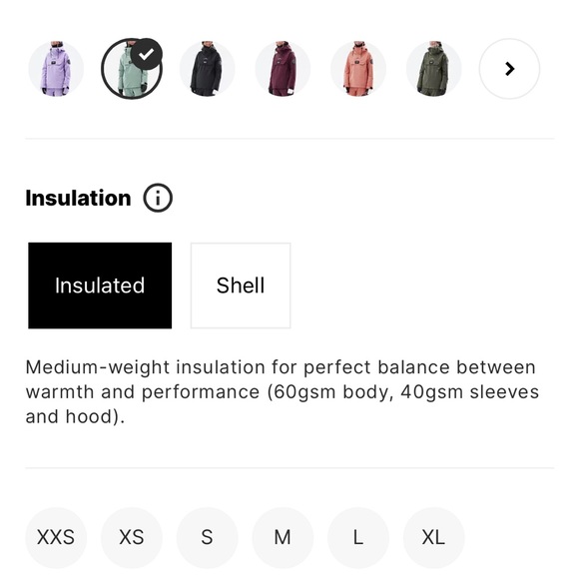Open the Insulation info icon
This screenshot has height=579, width=579.
158,198
